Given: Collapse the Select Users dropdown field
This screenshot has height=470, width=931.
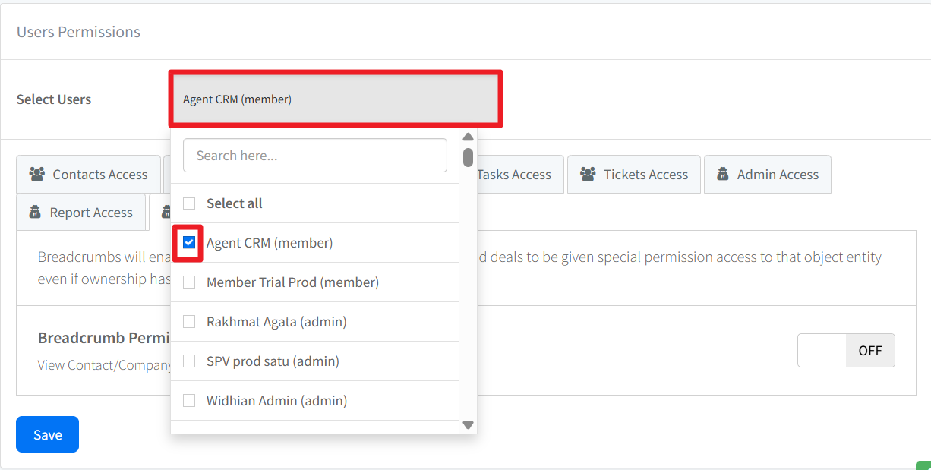Looking at the screenshot, I should (x=335, y=99).
